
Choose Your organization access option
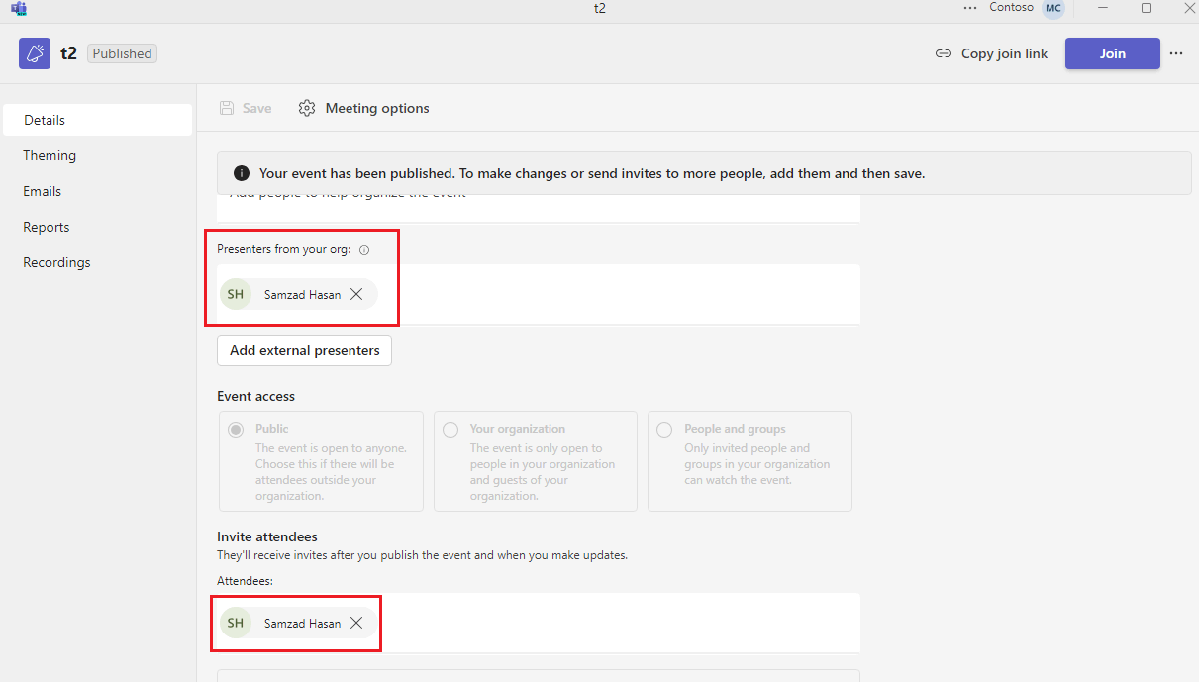pos(450,429)
